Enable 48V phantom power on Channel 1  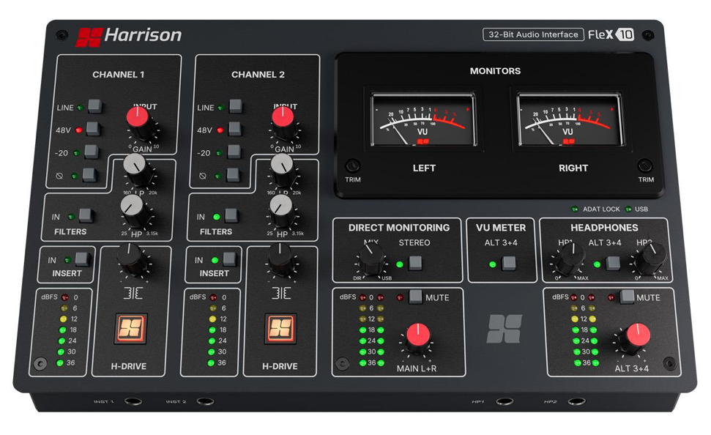coord(93,129)
